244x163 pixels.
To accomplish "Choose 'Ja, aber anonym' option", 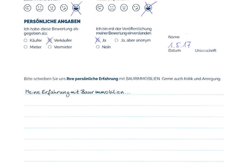I will 117,40.
